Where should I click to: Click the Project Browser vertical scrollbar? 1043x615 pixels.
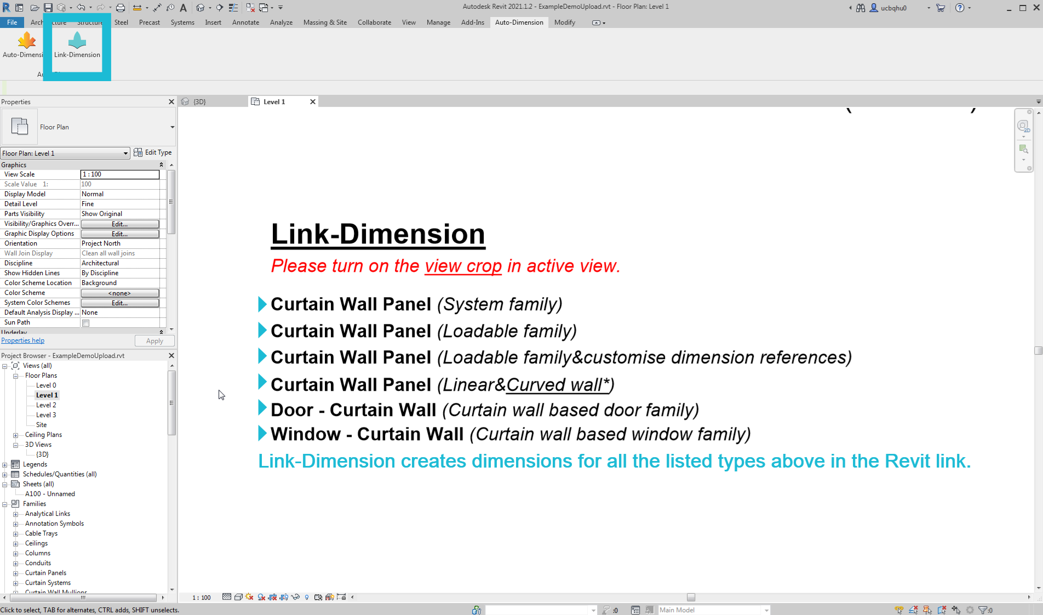click(171, 403)
